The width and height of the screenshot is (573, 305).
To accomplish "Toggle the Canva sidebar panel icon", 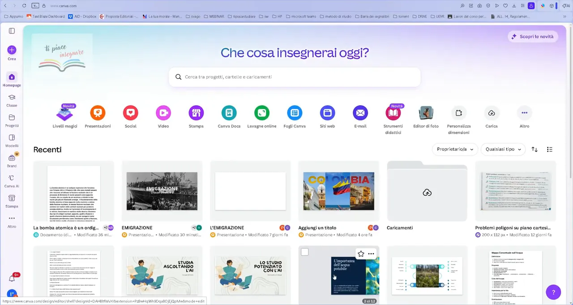I will point(12,31).
